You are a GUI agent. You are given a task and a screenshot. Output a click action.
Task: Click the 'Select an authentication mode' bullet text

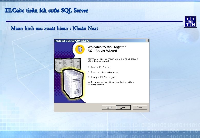(105, 72)
